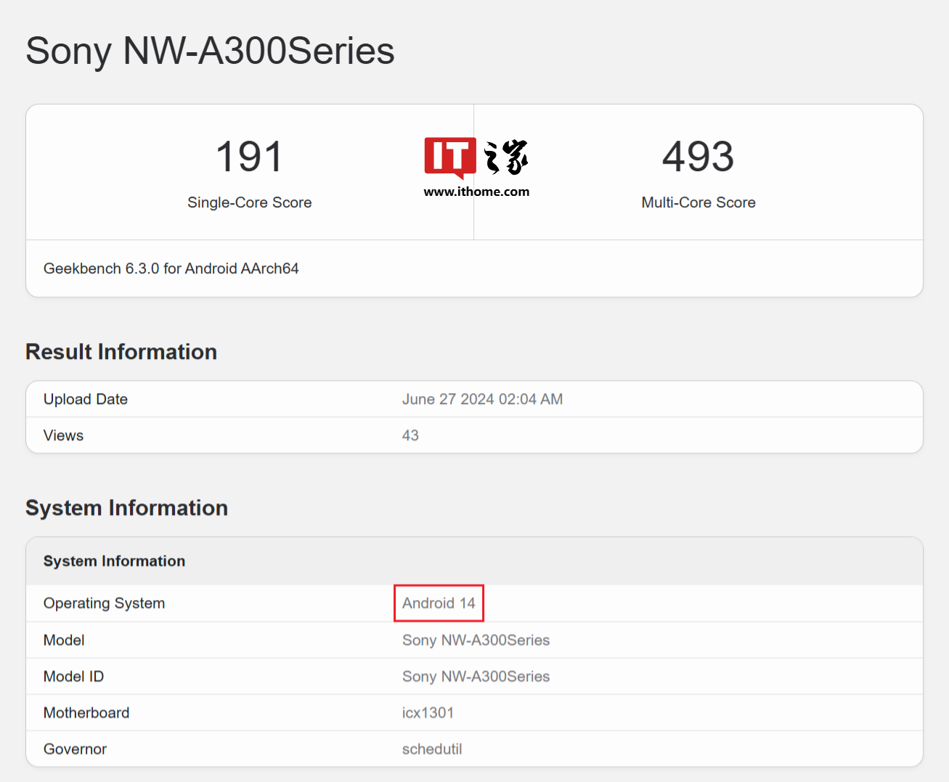Screen dimensions: 949x782
Task: Select the Model row's Sony NW-A300Series value
Action: 476,640
